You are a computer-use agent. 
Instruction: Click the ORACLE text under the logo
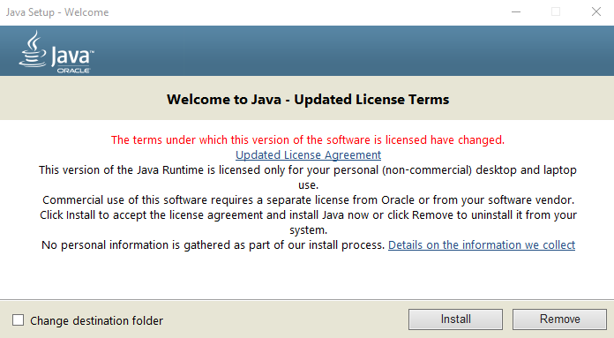[x=73, y=71]
